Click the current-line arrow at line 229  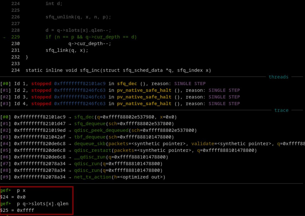click(4, 37)
